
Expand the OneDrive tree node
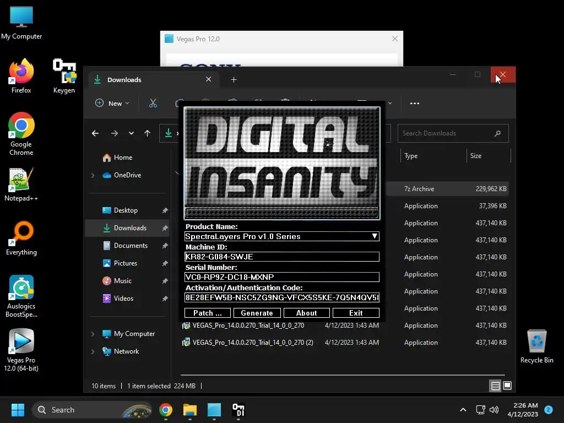tap(93, 175)
